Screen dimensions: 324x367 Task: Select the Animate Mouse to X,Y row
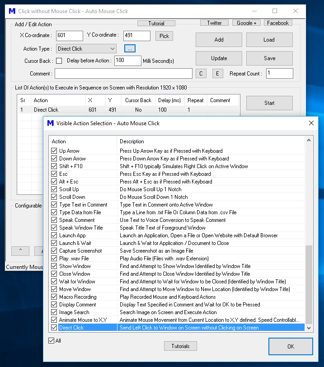(x=177, y=320)
